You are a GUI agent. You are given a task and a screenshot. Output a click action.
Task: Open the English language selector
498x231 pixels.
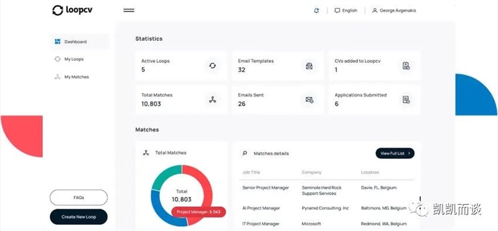tap(346, 11)
